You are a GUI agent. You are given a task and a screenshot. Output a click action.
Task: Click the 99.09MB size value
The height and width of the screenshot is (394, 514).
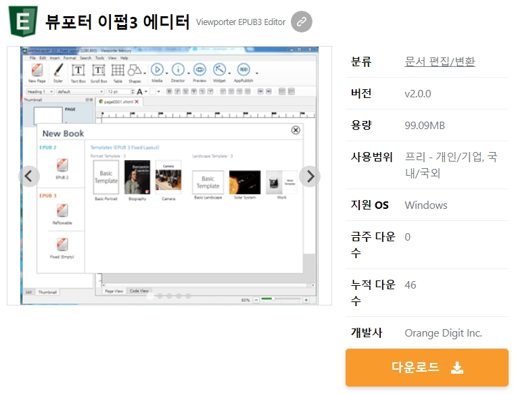coord(425,126)
